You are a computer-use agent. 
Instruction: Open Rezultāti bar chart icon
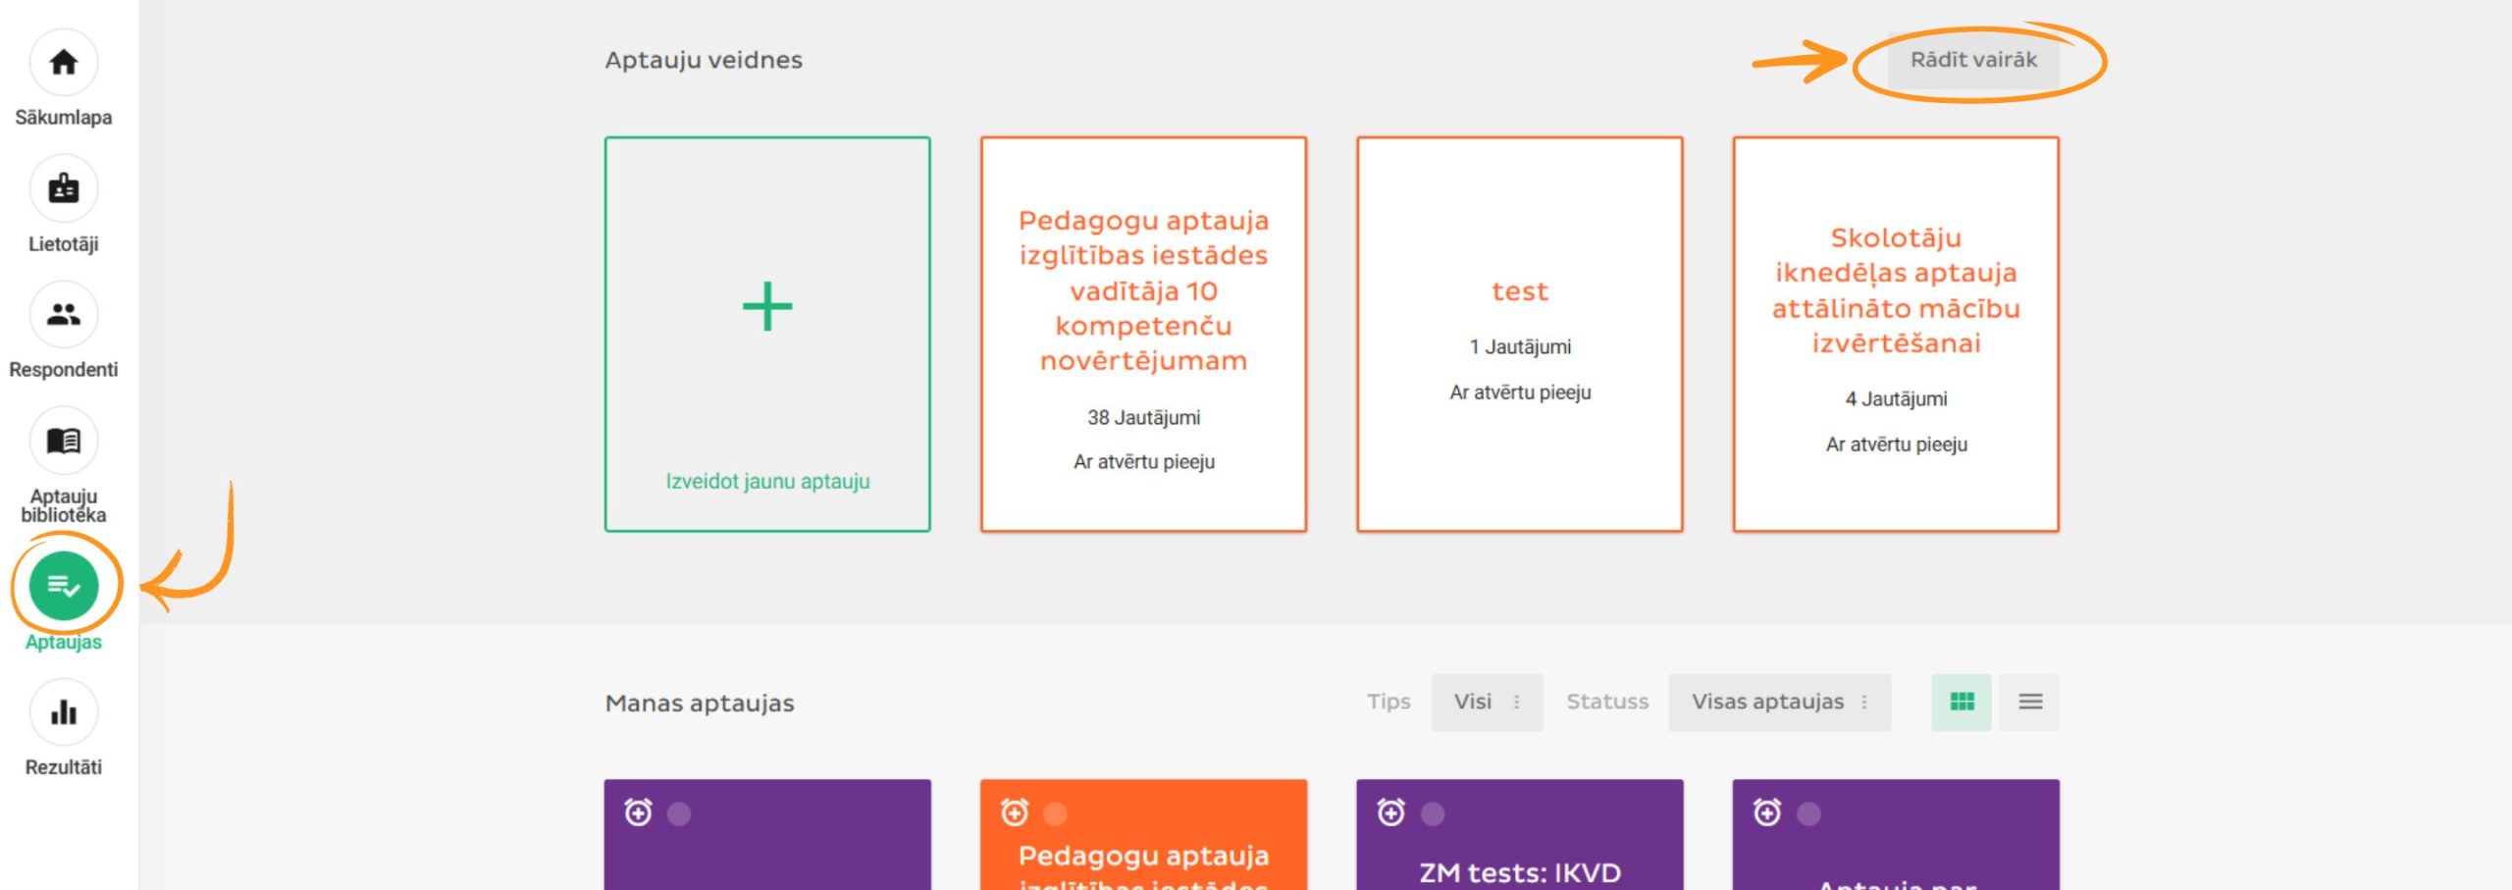[x=64, y=712]
